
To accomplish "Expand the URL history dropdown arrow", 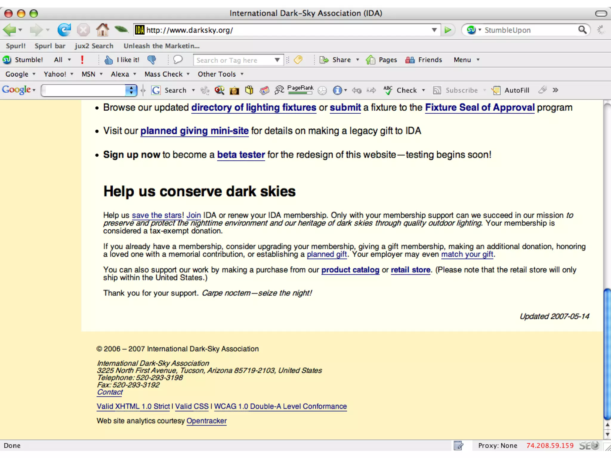I will 434,30.
